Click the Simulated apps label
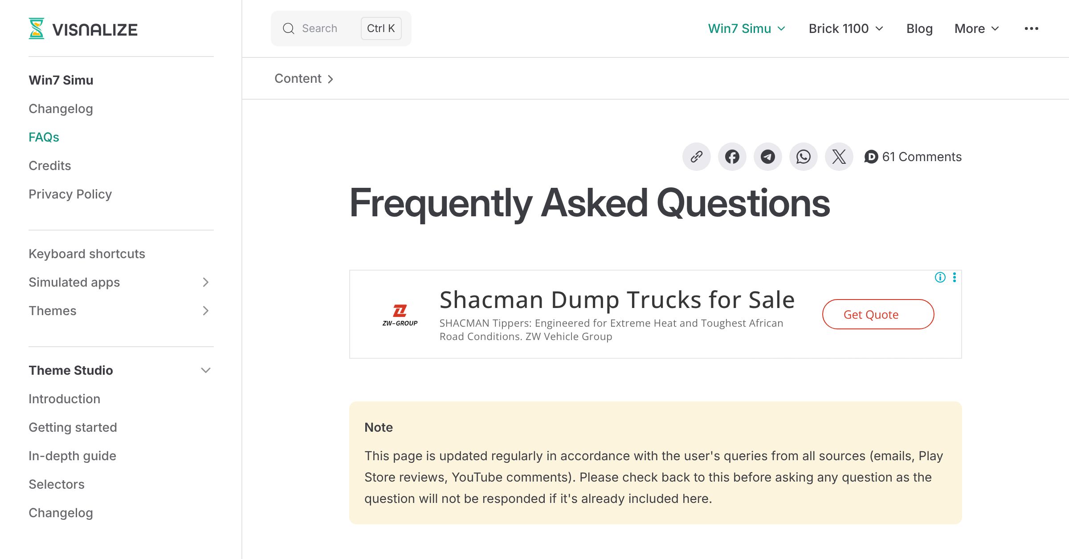The image size is (1069, 559). tap(74, 282)
